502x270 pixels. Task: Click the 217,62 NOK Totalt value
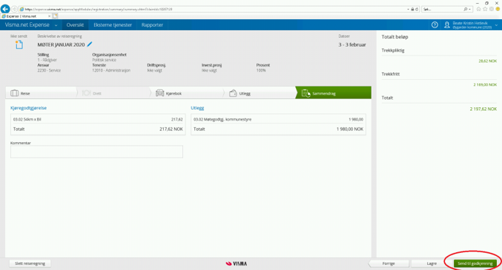pyautogui.click(x=171, y=129)
